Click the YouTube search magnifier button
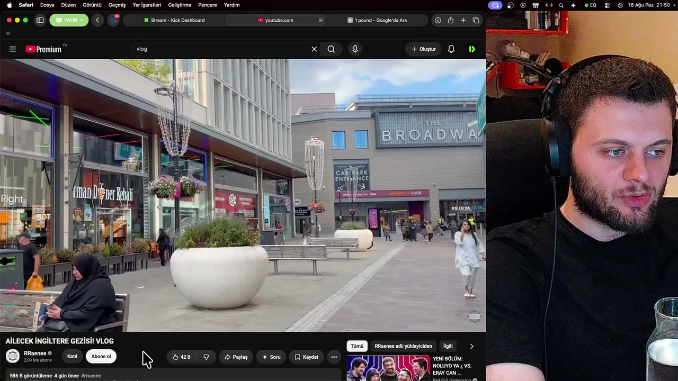Image resolution: width=678 pixels, height=381 pixels. click(x=331, y=49)
